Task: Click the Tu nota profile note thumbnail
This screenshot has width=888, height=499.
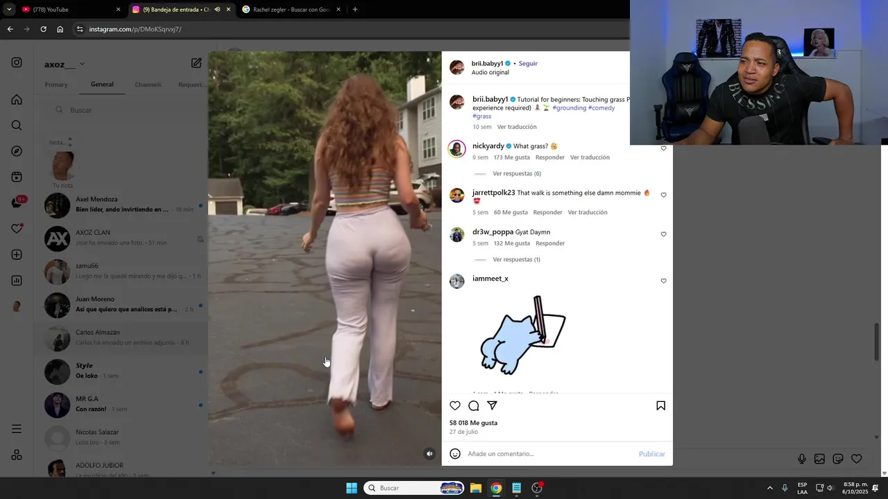Action: pyautogui.click(x=62, y=166)
